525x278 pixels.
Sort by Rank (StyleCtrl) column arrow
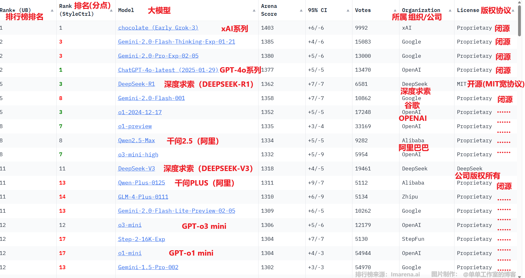coord(111,10)
